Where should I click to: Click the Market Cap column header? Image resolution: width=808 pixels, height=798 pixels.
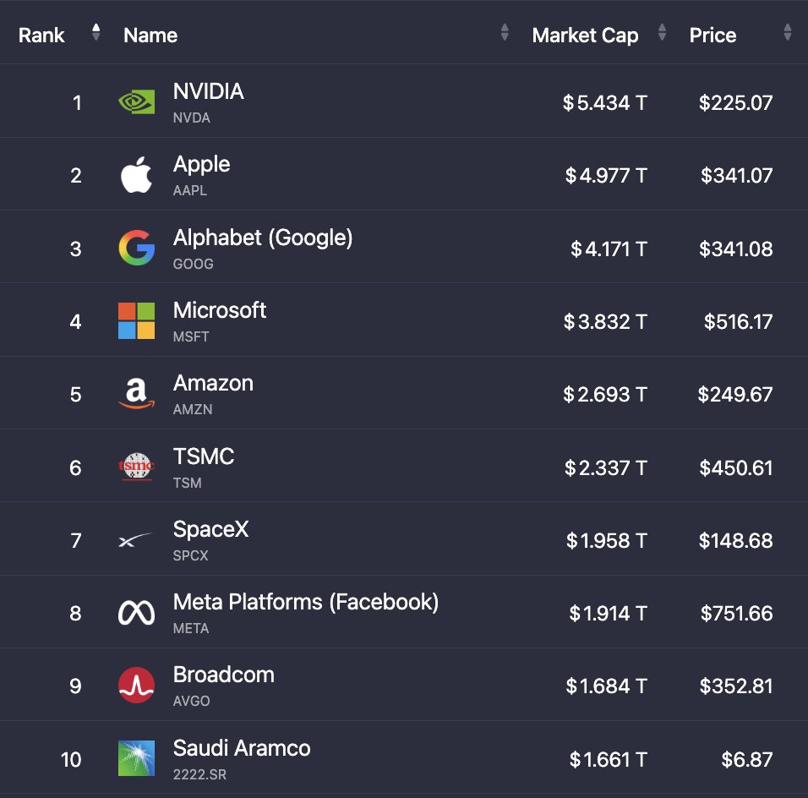[586, 36]
